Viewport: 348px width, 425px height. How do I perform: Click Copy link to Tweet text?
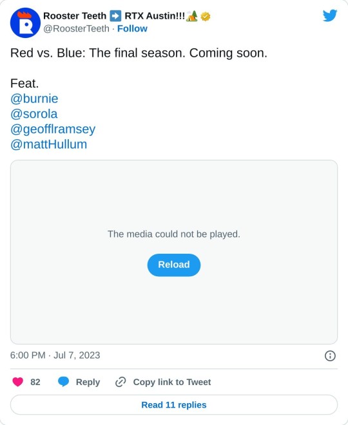(172, 382)
